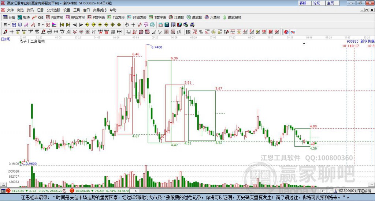Open the 板块 sector view

[x=23, y=18]
